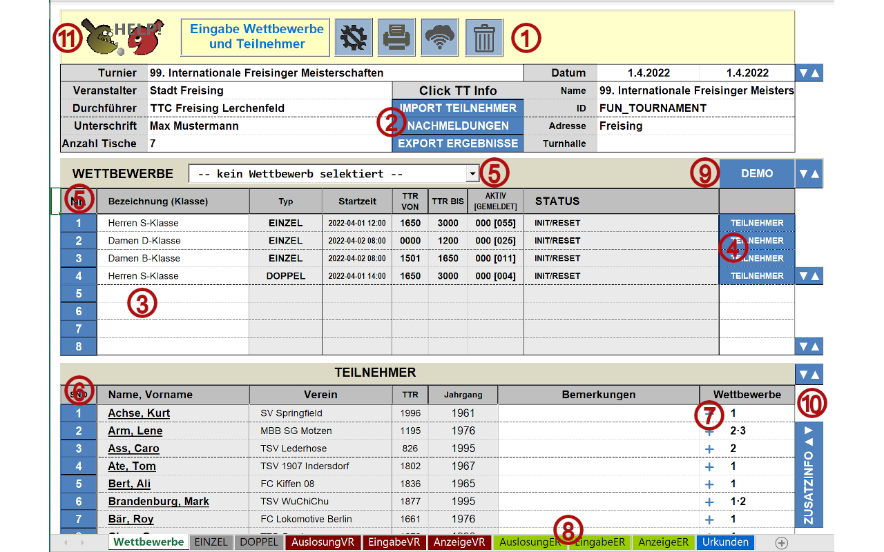884x552 pixels.
Task: Click the EXPORT ERGEBNISSE button
Action: 458,144
